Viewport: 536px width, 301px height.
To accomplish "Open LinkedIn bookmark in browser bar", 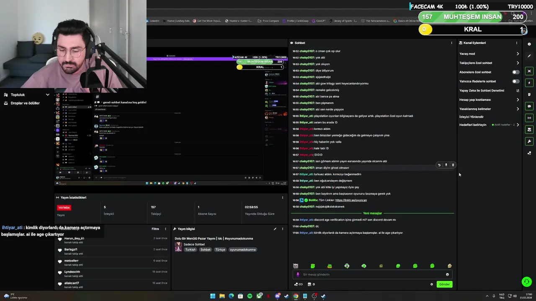I will click(153, 21).
